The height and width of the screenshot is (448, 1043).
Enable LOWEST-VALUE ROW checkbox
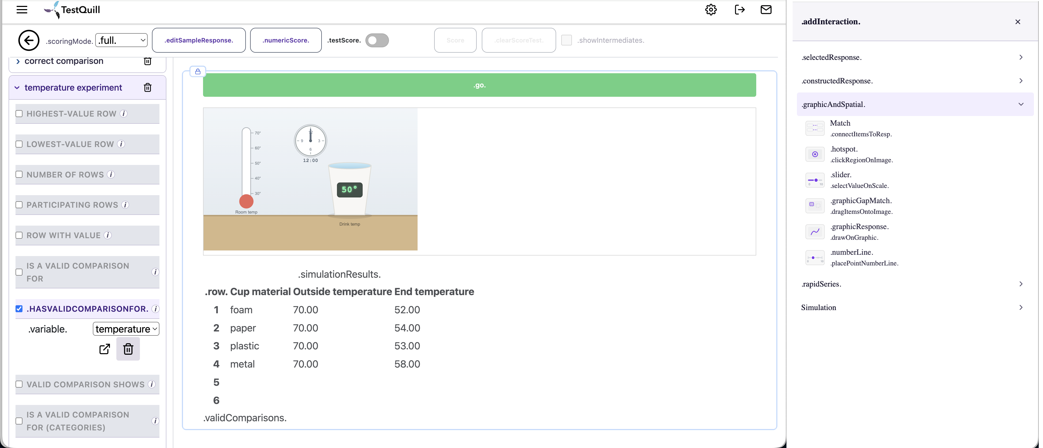coord(19,144)
